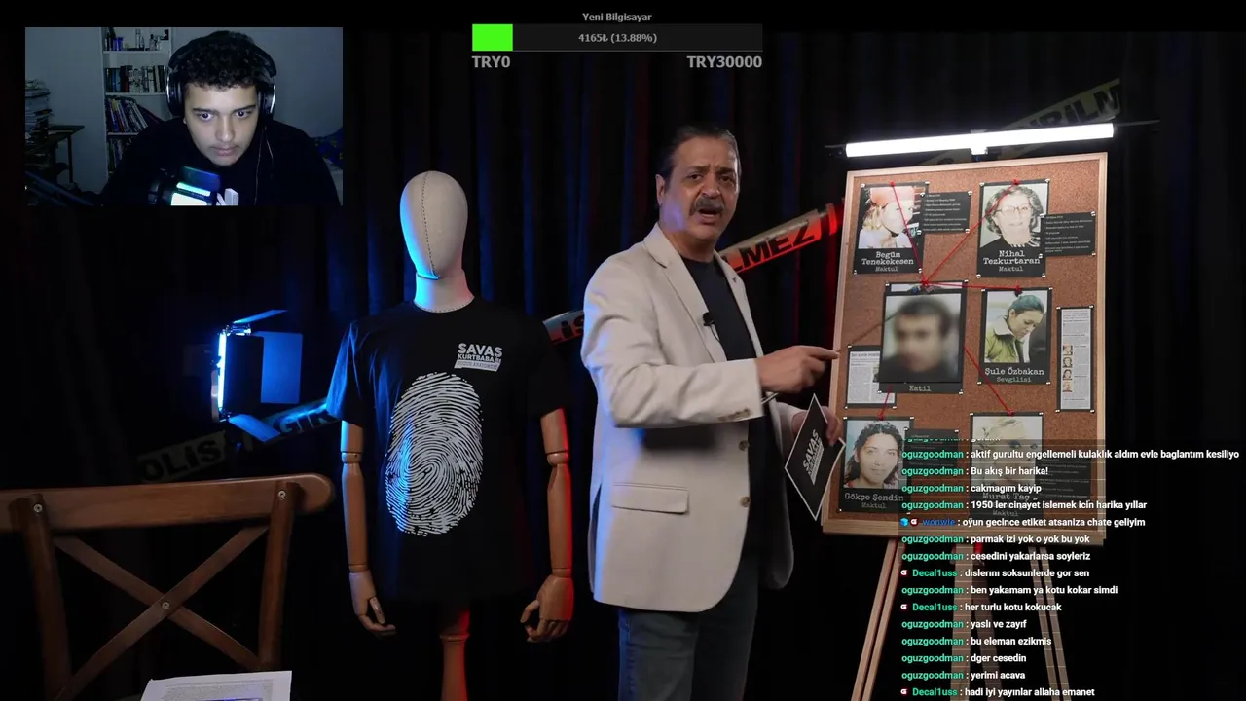Screen dimensions: 1246x701
Task: Click message 'cesedini yakarlarsa soyleriz'
Action: [x=1030, y=557]
